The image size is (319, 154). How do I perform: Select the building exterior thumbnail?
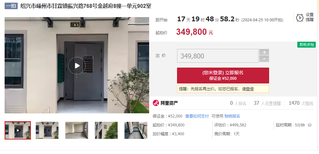tap(106, 130)
